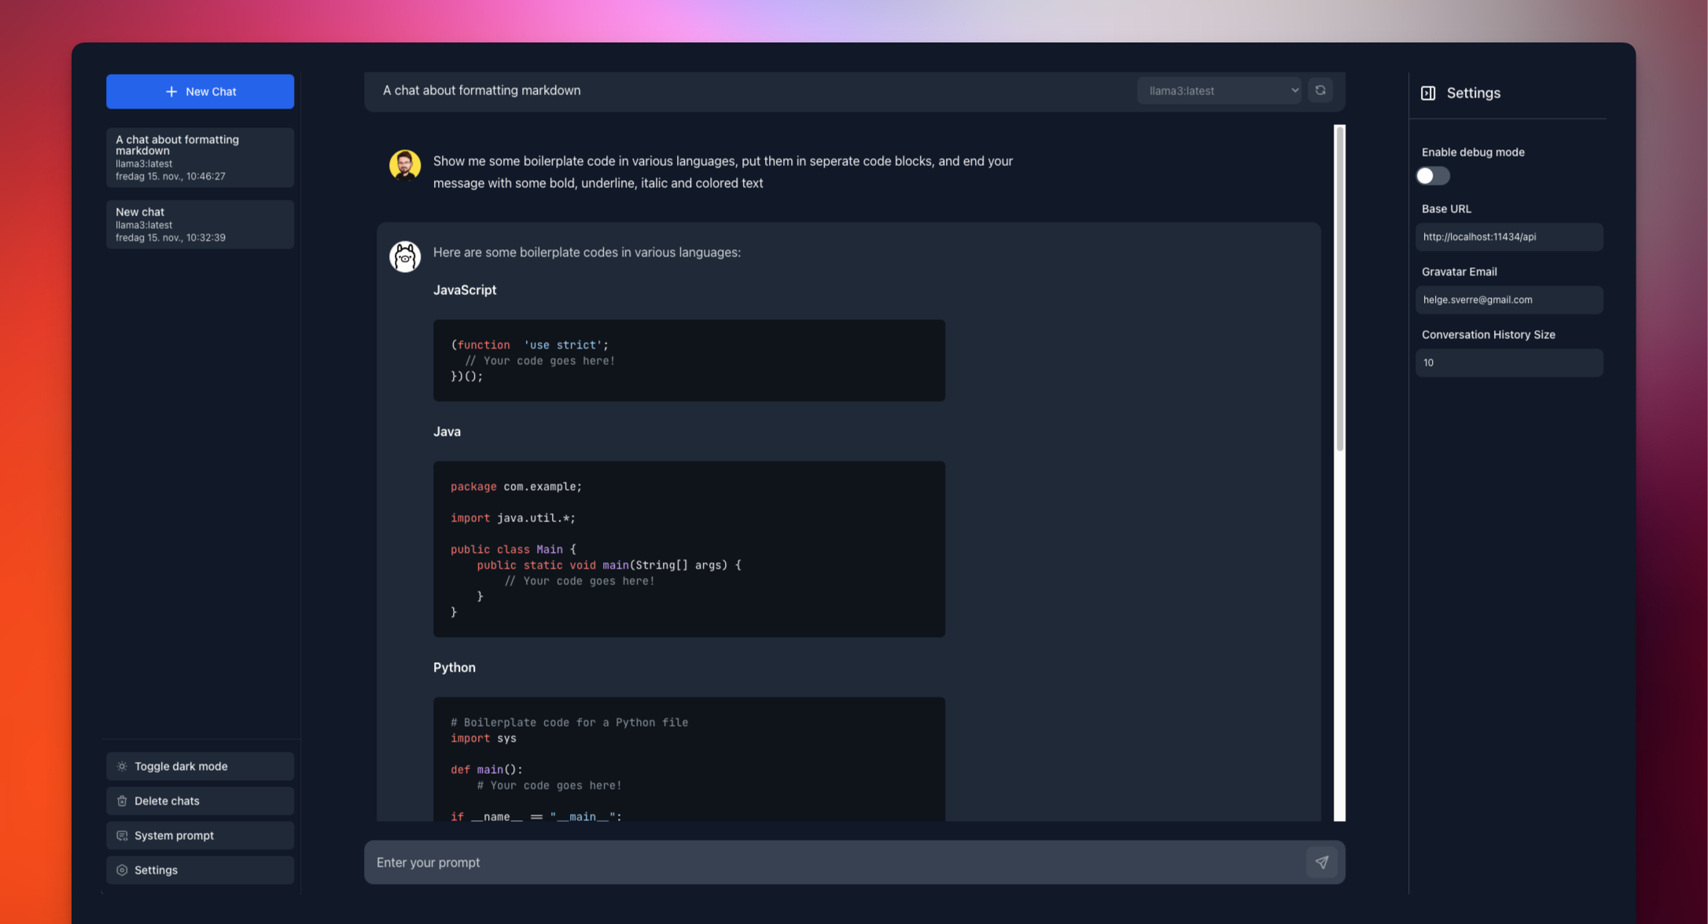Click the user avatar beside the first message
Image resolution: width=1708 pixels, height=924 pixels.
click(x=405, y=165)
